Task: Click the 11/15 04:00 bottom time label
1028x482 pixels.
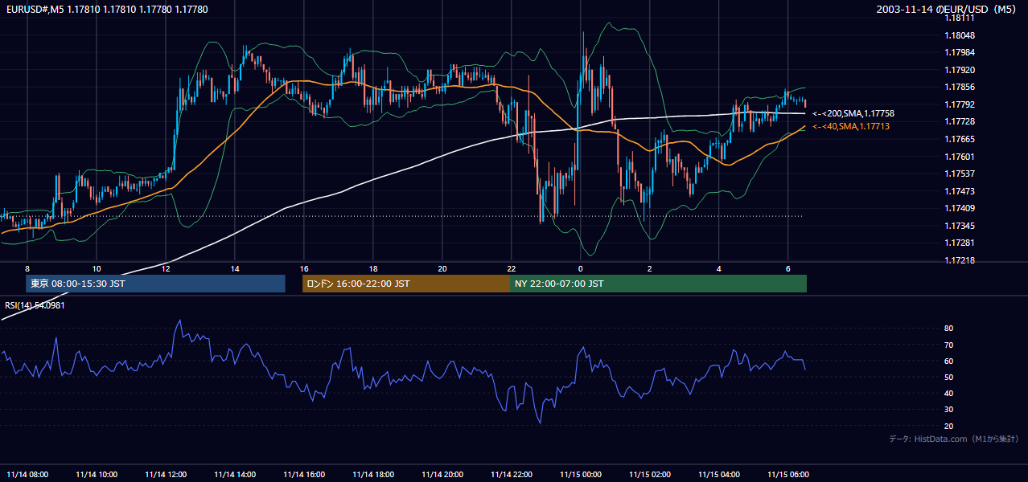Action: click(x=719, y=475)
